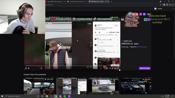Open the popular clip with 695 views
This screenshot has width=175, height=98.
(136, 86)
